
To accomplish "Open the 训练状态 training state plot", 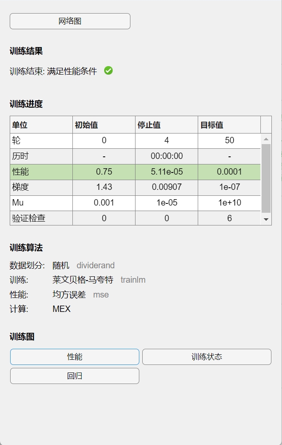I will coord(207,357).
